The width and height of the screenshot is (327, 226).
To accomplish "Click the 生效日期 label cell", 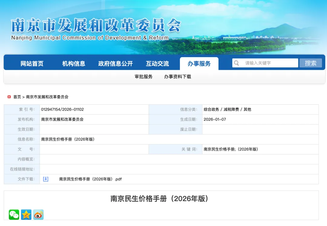I will (22, 129).
